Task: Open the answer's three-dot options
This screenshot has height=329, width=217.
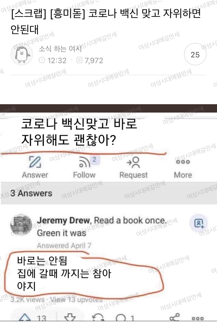Action: tap(198, 319)
